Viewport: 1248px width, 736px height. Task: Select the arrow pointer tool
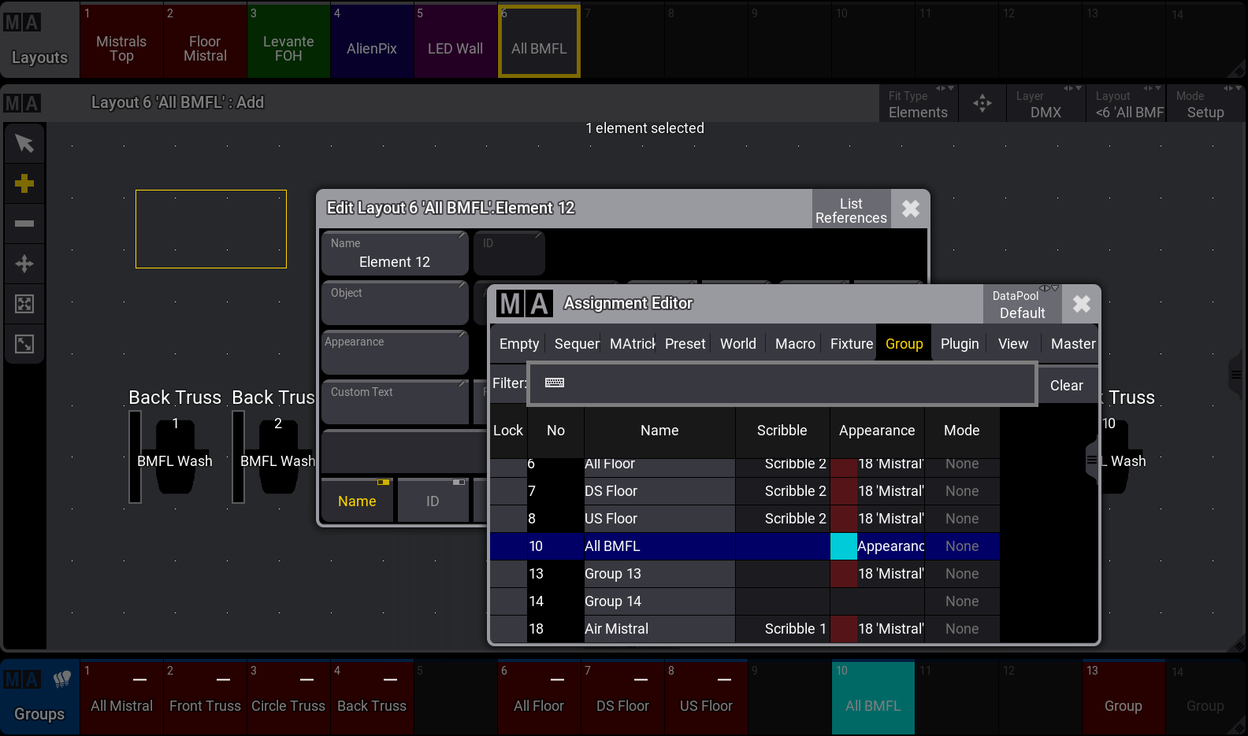[24, 143]
